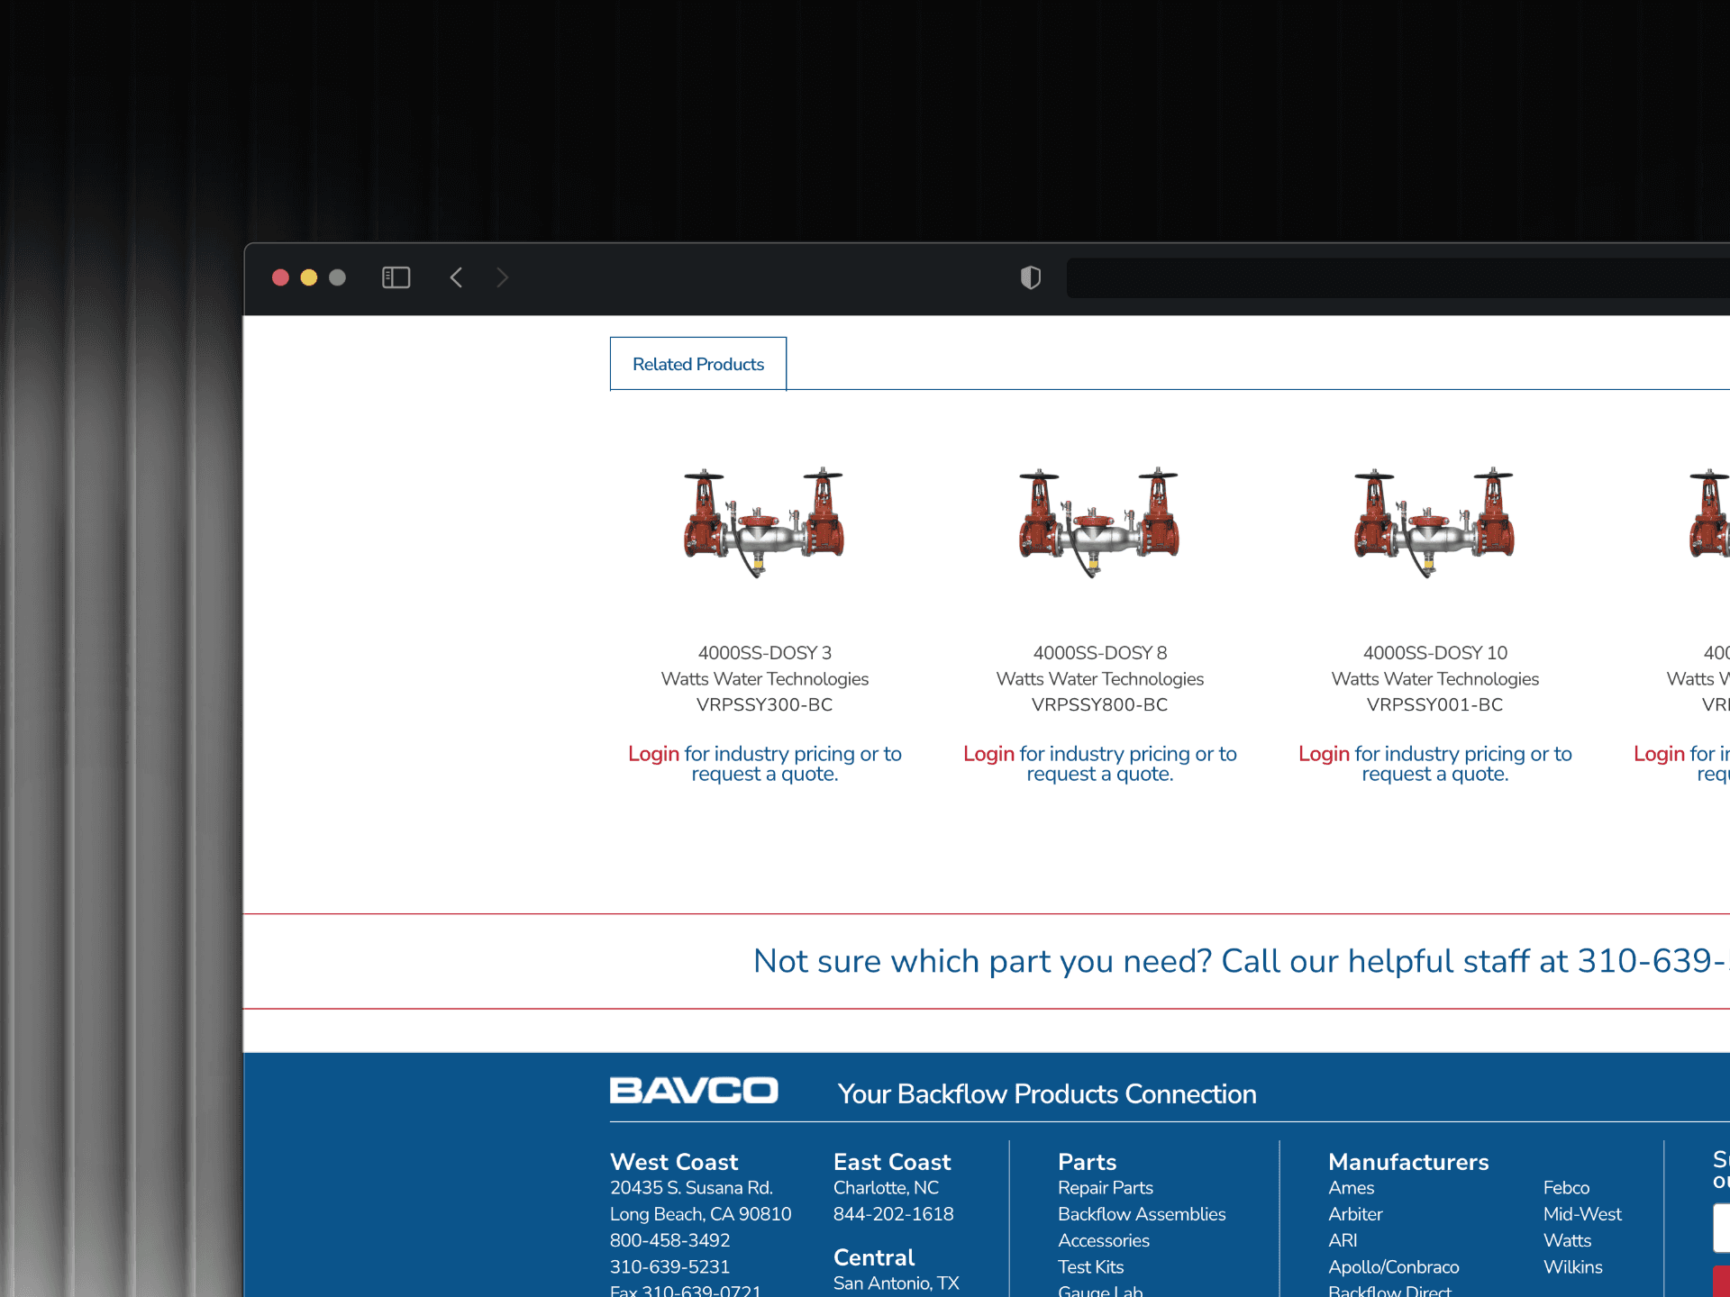Open the Test Kits footer link
This screenshot has width=1730, height=1297.
(x=1090, y=1267)
